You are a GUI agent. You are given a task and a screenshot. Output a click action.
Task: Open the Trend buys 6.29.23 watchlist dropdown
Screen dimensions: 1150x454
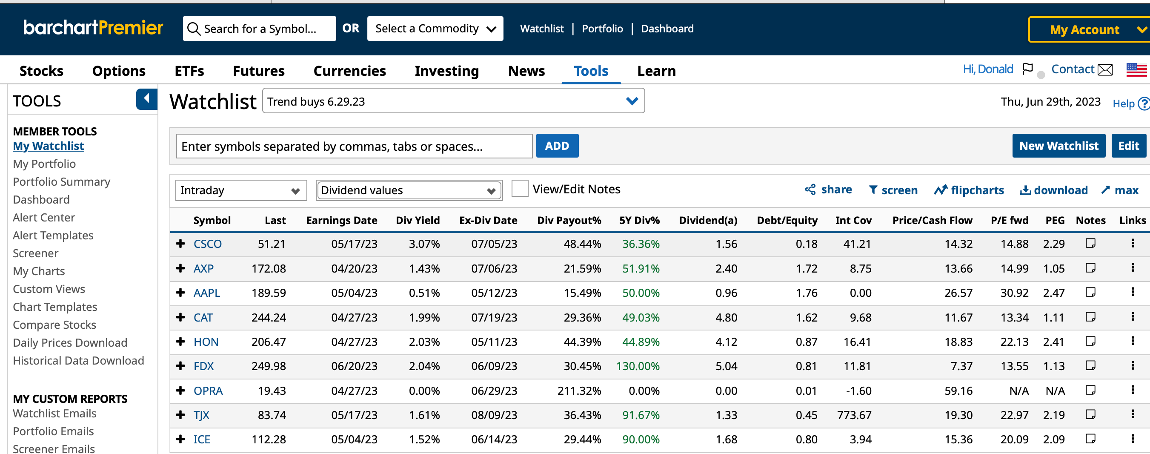453,101
